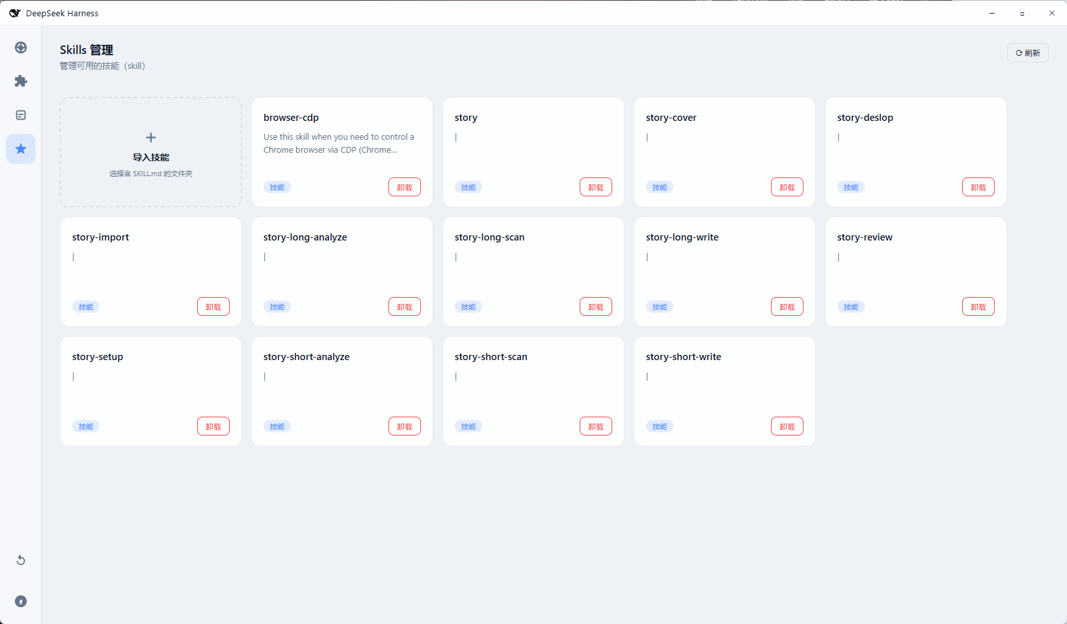
Task: Select the star Skills sidebar icon
Action: pos(21,149)
